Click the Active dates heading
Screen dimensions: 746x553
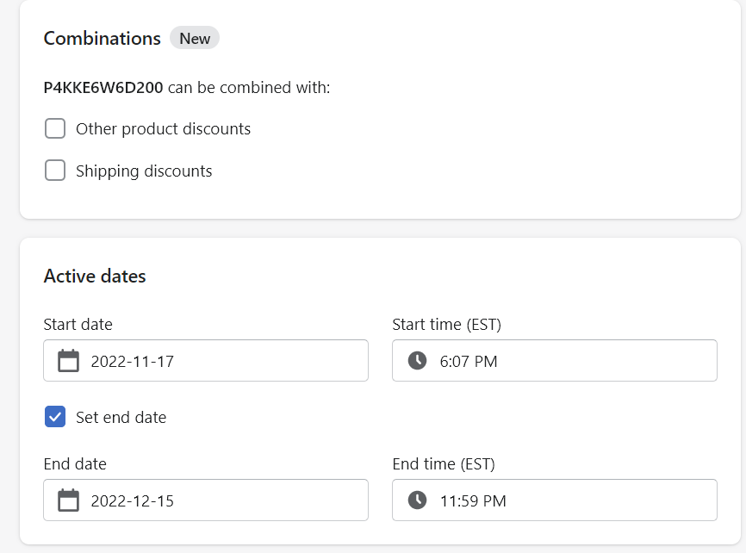95,276
